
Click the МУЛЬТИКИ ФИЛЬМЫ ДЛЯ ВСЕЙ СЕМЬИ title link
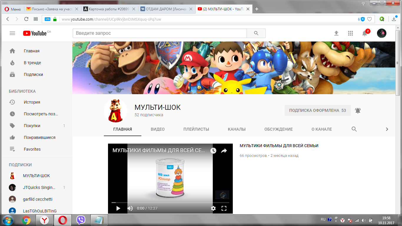coord(279,146)
